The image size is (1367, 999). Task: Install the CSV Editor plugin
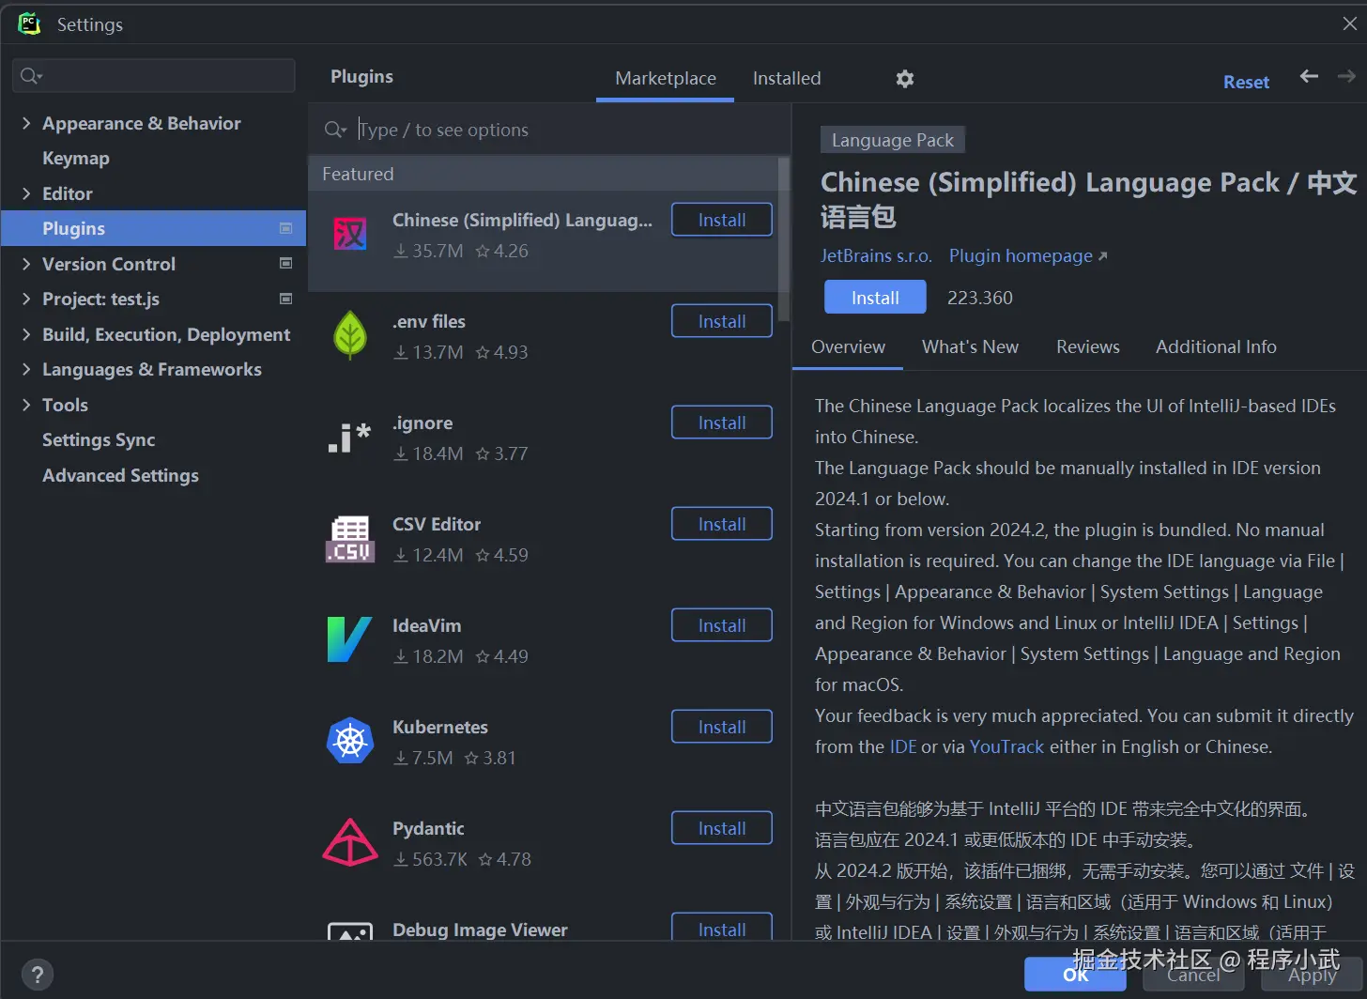pos(722,524)
